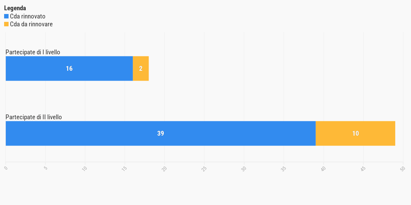Click the Legenda heading
This screenshot has width=411, height=205.
[x=15, y=8]
